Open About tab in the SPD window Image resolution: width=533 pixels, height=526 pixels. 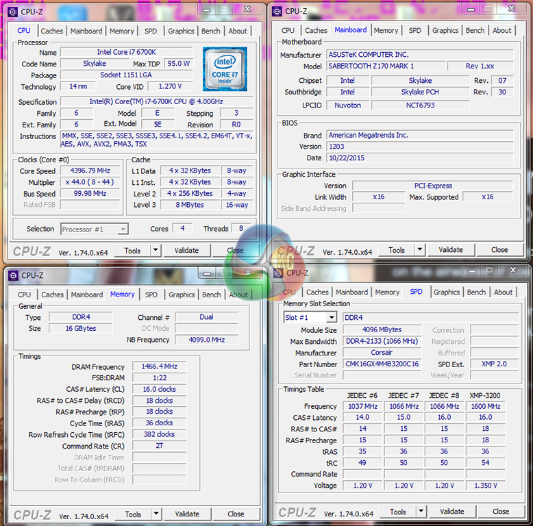point(503,292)
